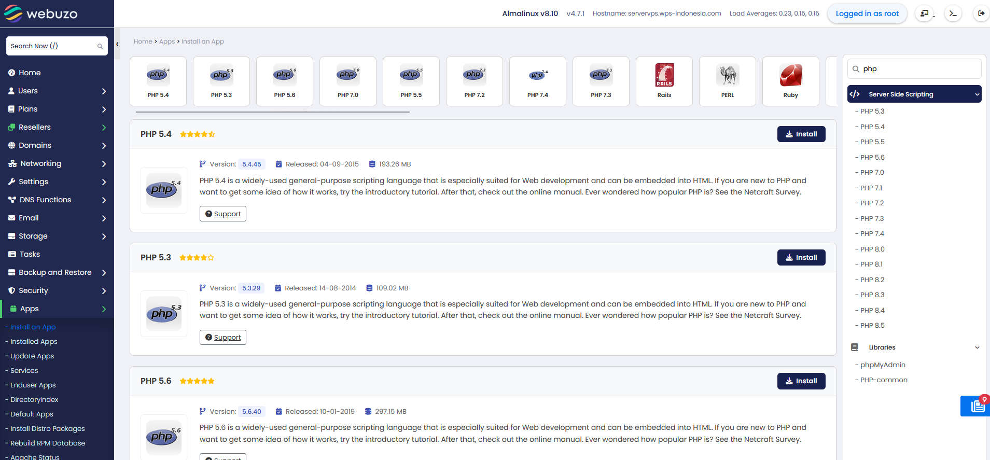
Task: Open Services submenu item
Action: click(24, 370)
